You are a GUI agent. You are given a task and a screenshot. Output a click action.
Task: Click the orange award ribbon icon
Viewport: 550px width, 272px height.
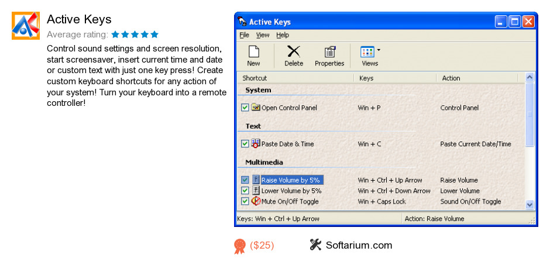point(239,246)
